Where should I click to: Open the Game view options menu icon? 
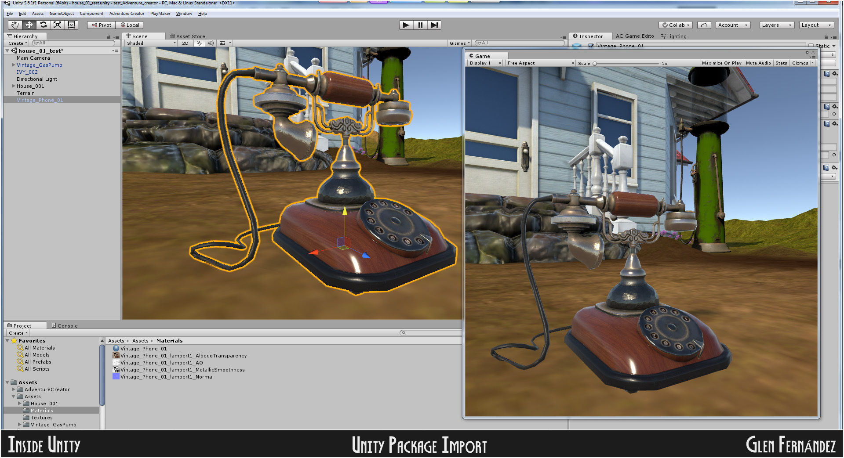point(813,57)
